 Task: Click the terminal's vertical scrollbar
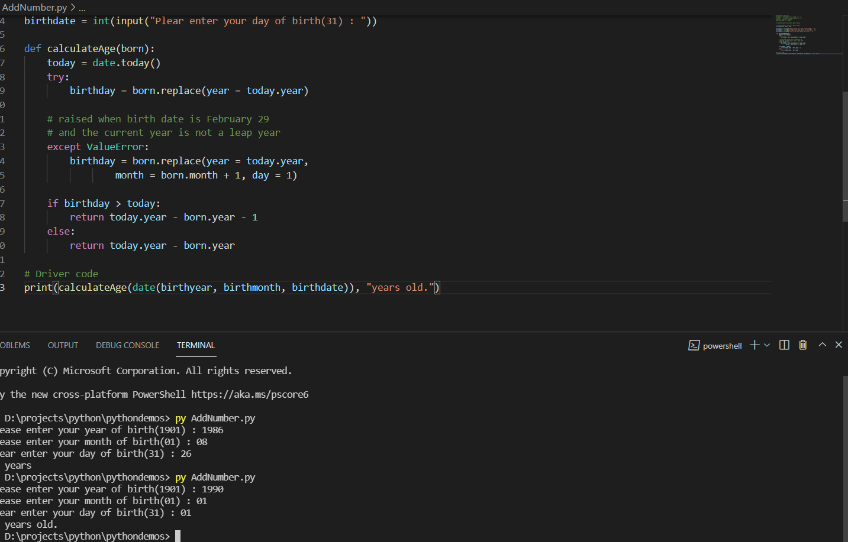pos(845,455)
